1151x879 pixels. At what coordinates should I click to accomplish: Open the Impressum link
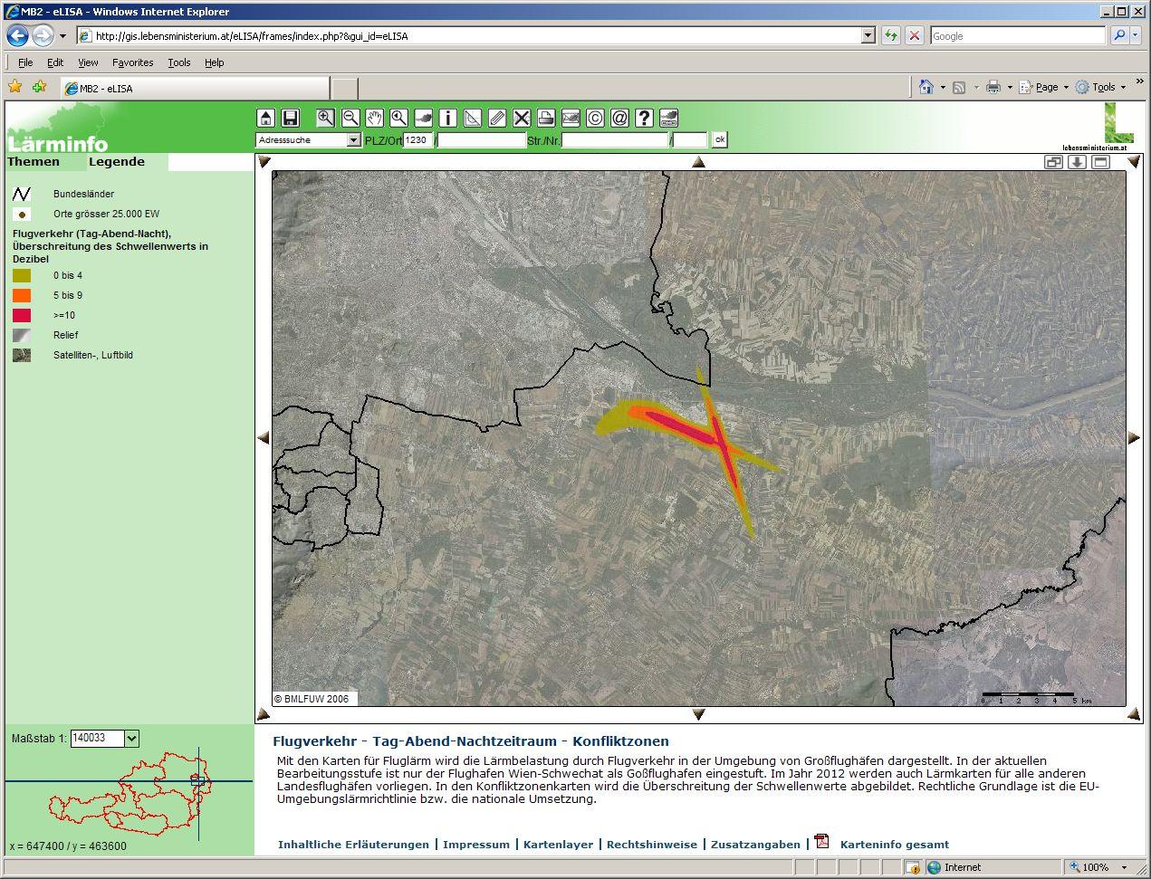(476, 845)
